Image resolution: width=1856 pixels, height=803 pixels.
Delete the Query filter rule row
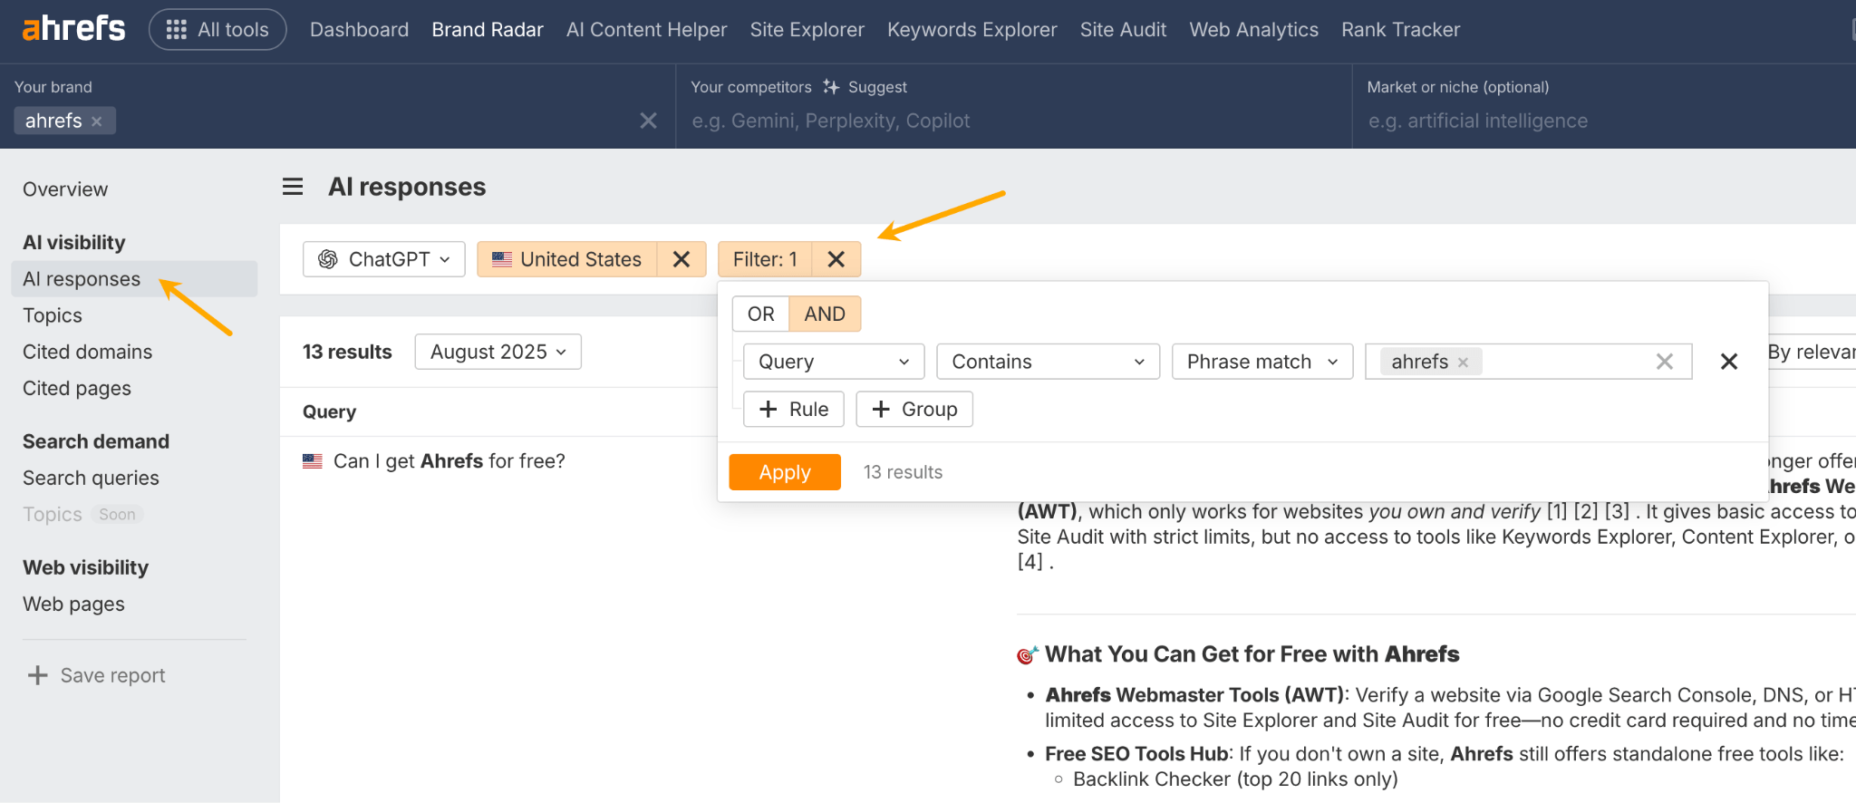pyautogui.click(x=1728, y=362)
